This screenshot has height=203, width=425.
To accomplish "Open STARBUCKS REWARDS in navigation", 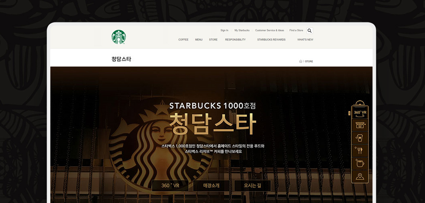I will click(271, 40).
